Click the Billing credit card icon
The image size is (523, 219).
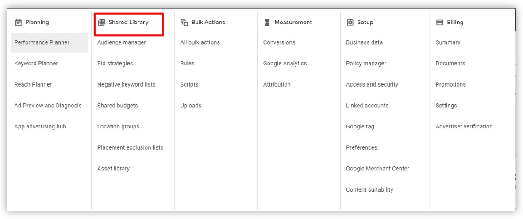(x=440, y=23)
